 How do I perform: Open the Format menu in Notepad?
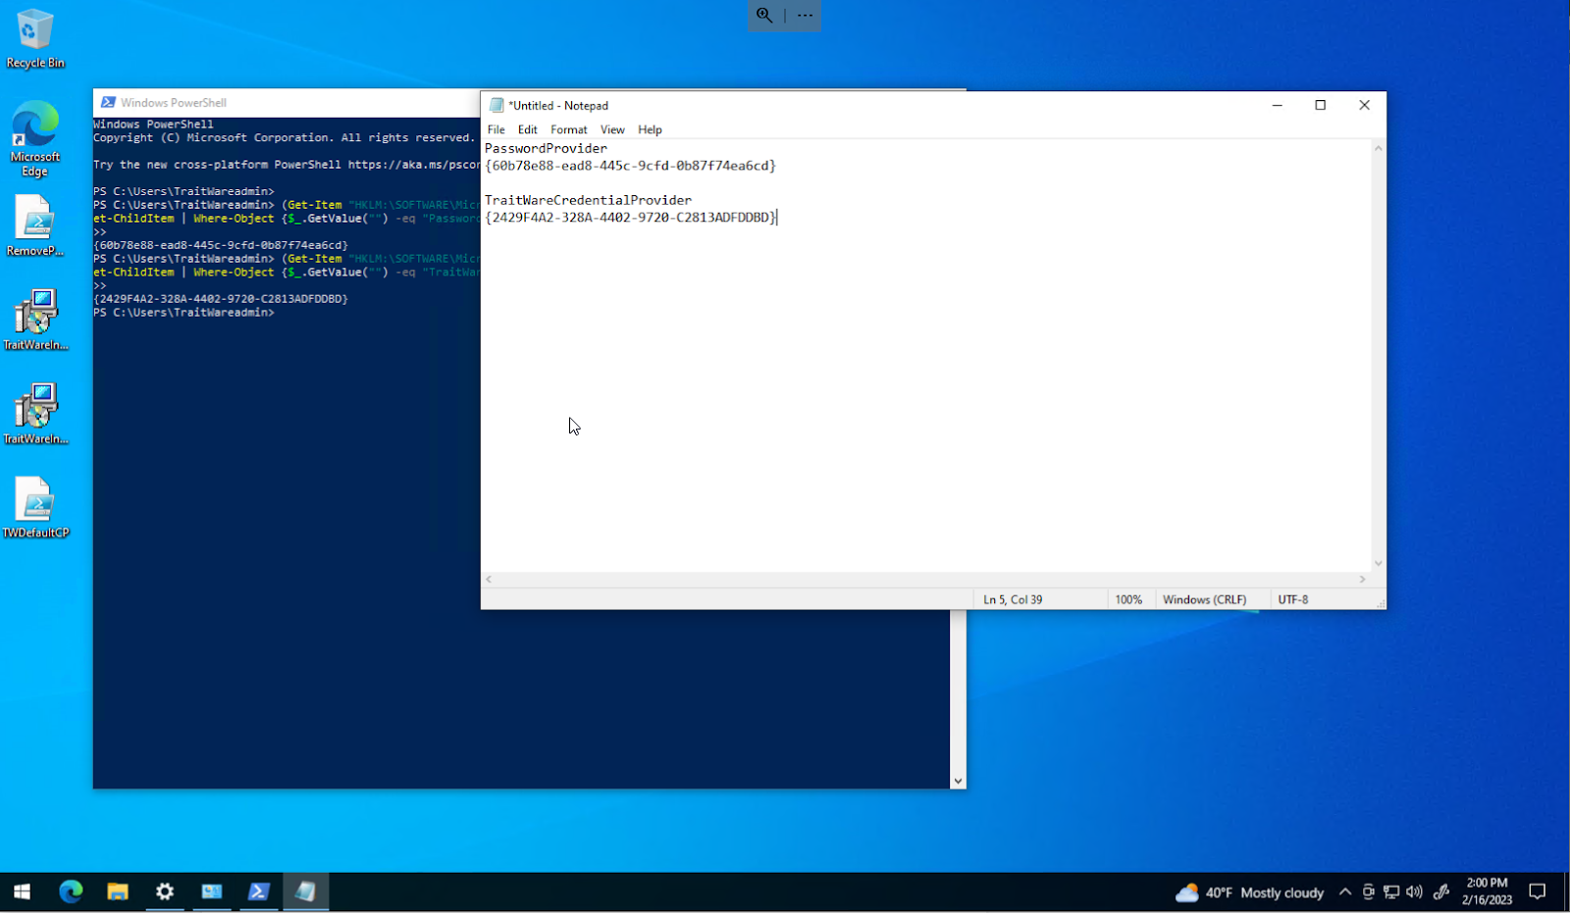pos(568,129)
